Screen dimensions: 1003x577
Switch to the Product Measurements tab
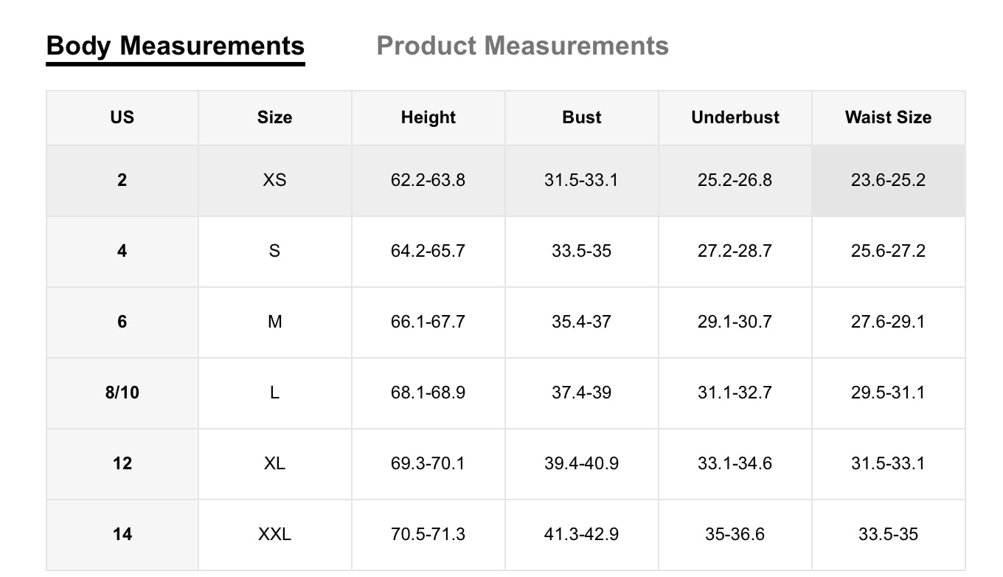[522, 46]
